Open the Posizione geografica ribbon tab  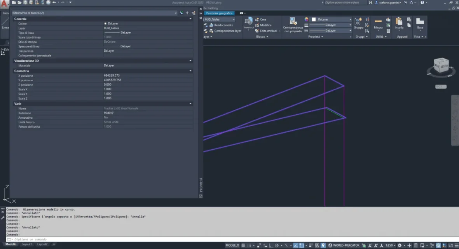pos(219,13)
